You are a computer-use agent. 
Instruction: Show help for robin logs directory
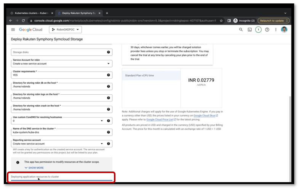click(109, 98)
